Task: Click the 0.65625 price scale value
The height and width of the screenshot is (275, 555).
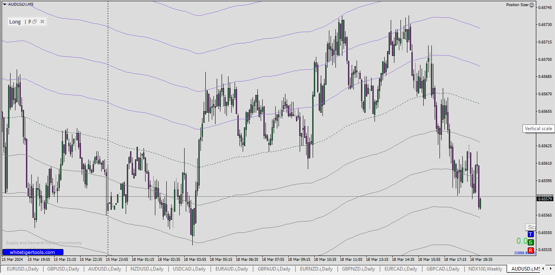Action: coord(545,146)
